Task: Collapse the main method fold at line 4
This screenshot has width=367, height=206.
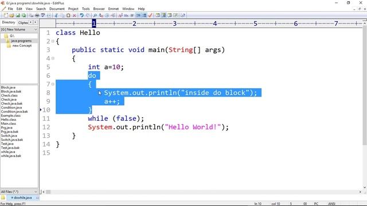Action: coord(53,58)
